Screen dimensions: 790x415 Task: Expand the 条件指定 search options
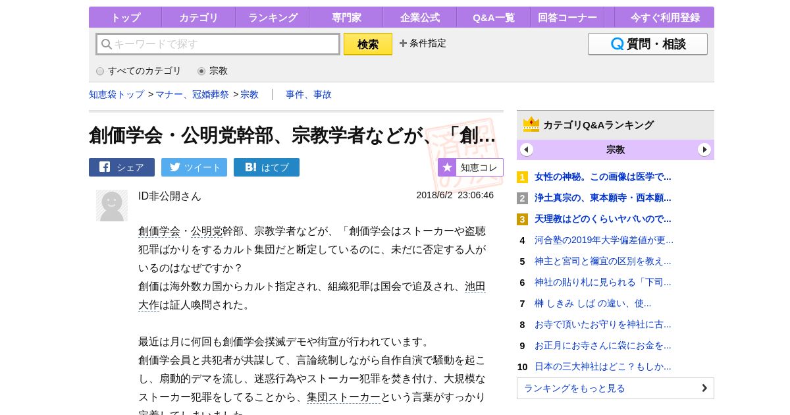coord(423,43)
